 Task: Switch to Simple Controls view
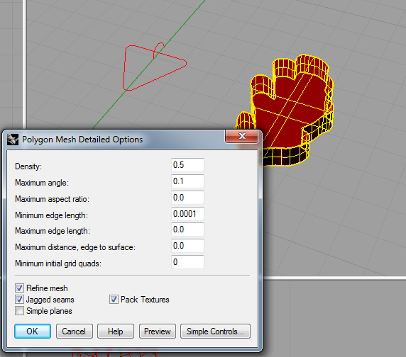click(x=216, y=331)
